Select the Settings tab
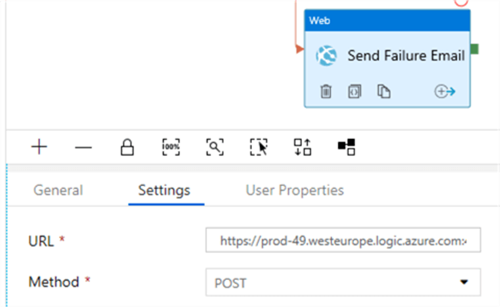The width and height of the screenshot is (500, 307). click(x=164, y=190)
